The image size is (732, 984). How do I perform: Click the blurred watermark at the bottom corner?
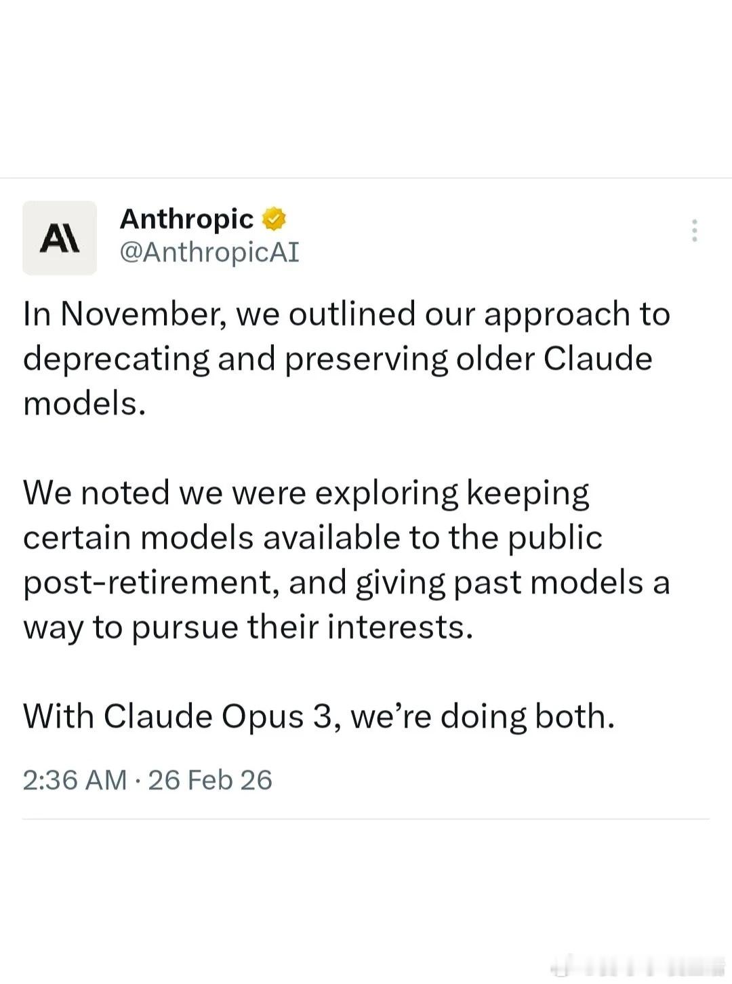pyautogui.click(x=637, y=965)
